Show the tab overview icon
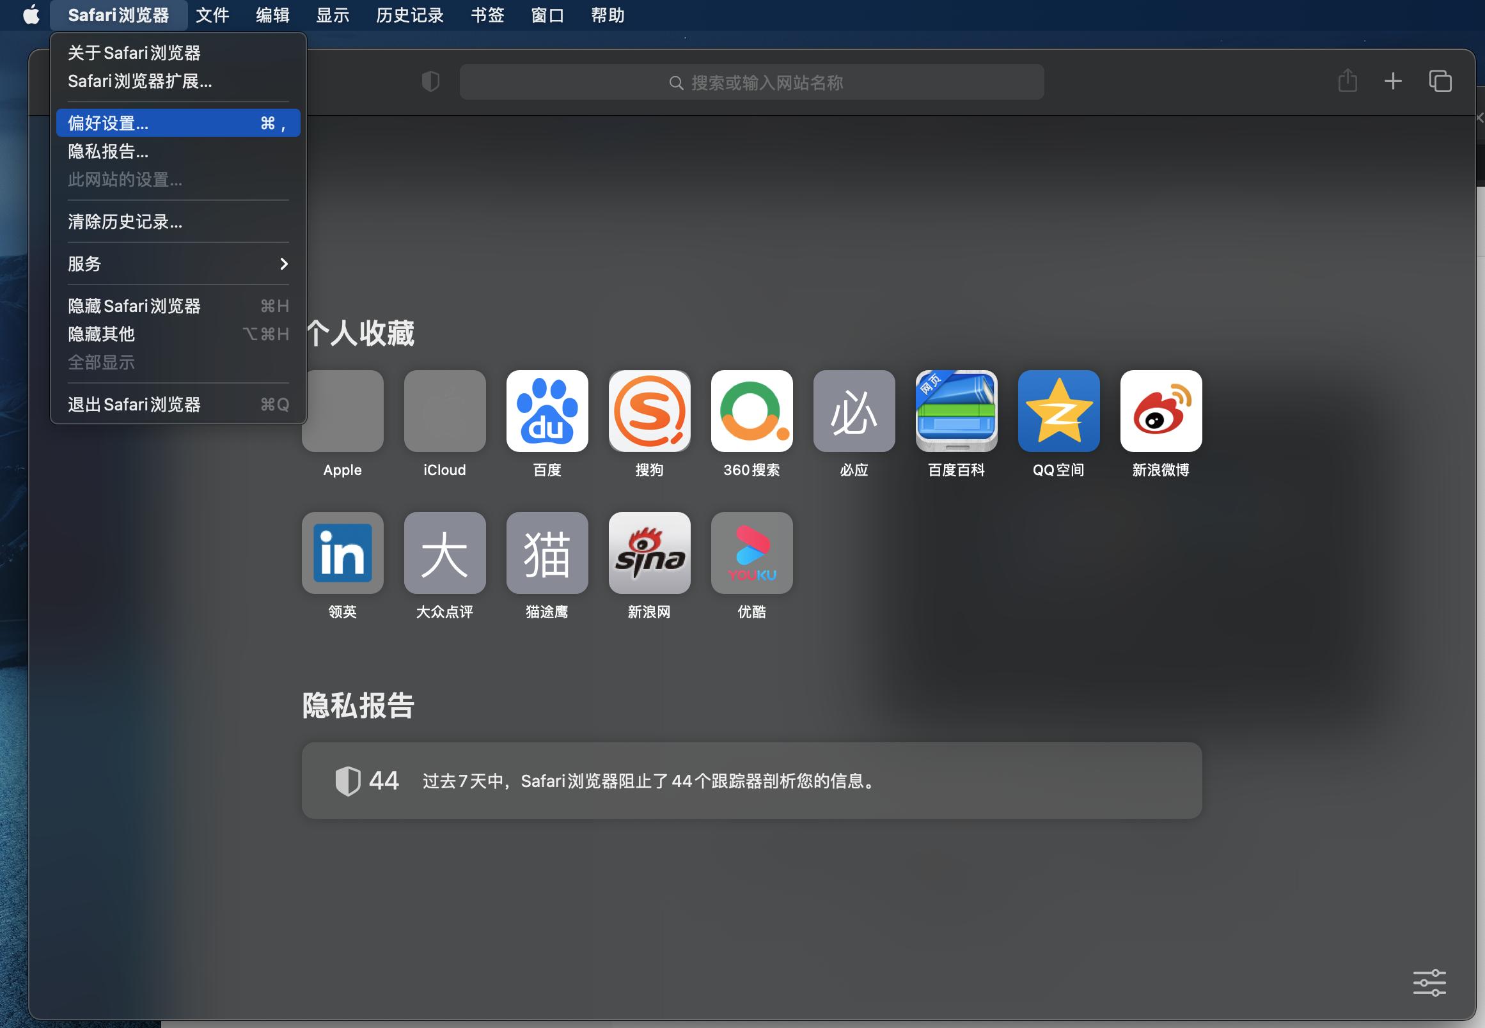 point(1440,81)
